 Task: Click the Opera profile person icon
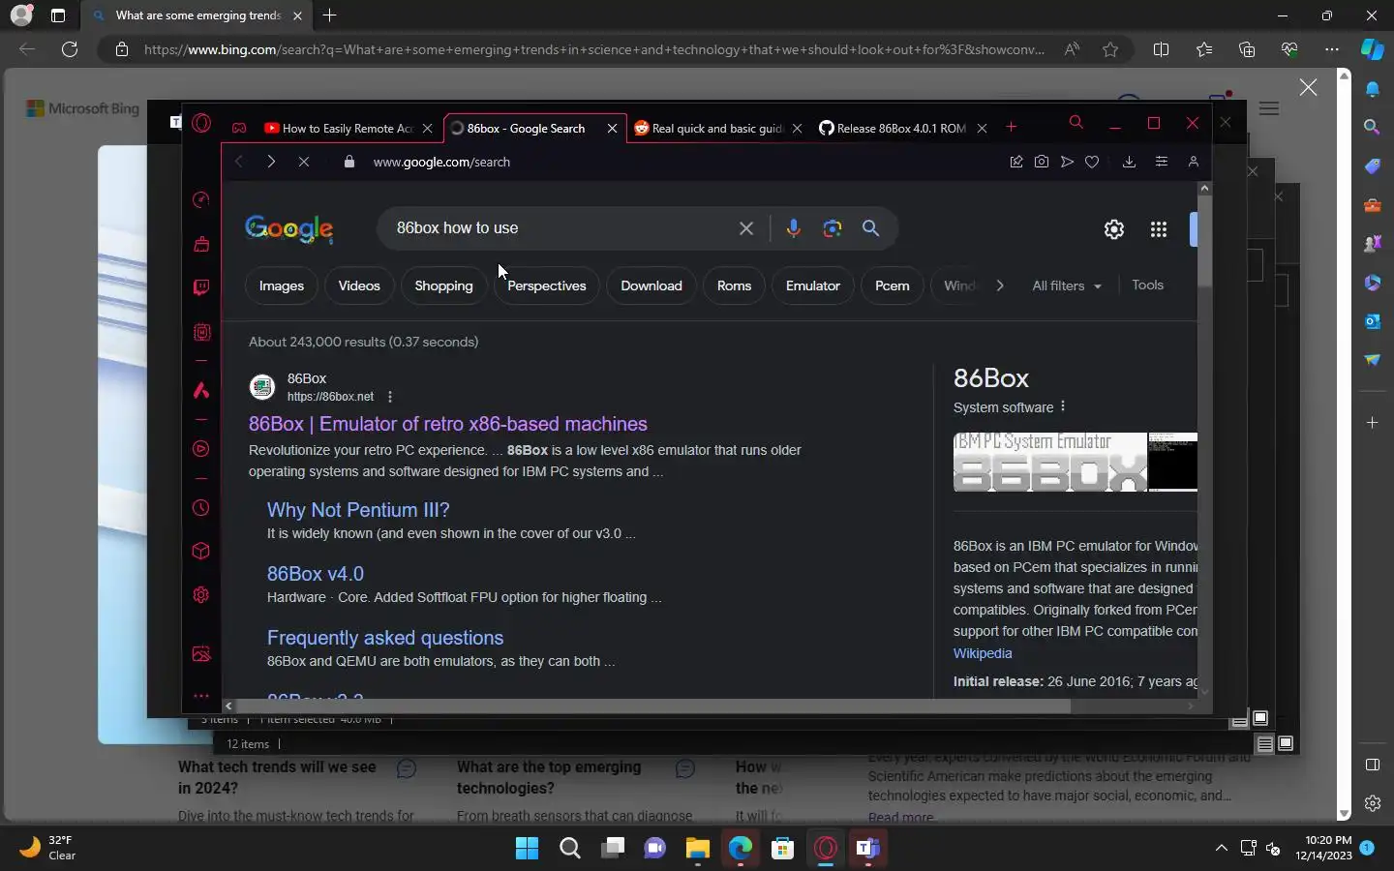(1194, 162)
